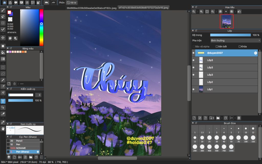Image resolution: width=262 pixels, height=164 pixels.
Task: Rotate canvas left in Navigator
Action: point(220,12)
